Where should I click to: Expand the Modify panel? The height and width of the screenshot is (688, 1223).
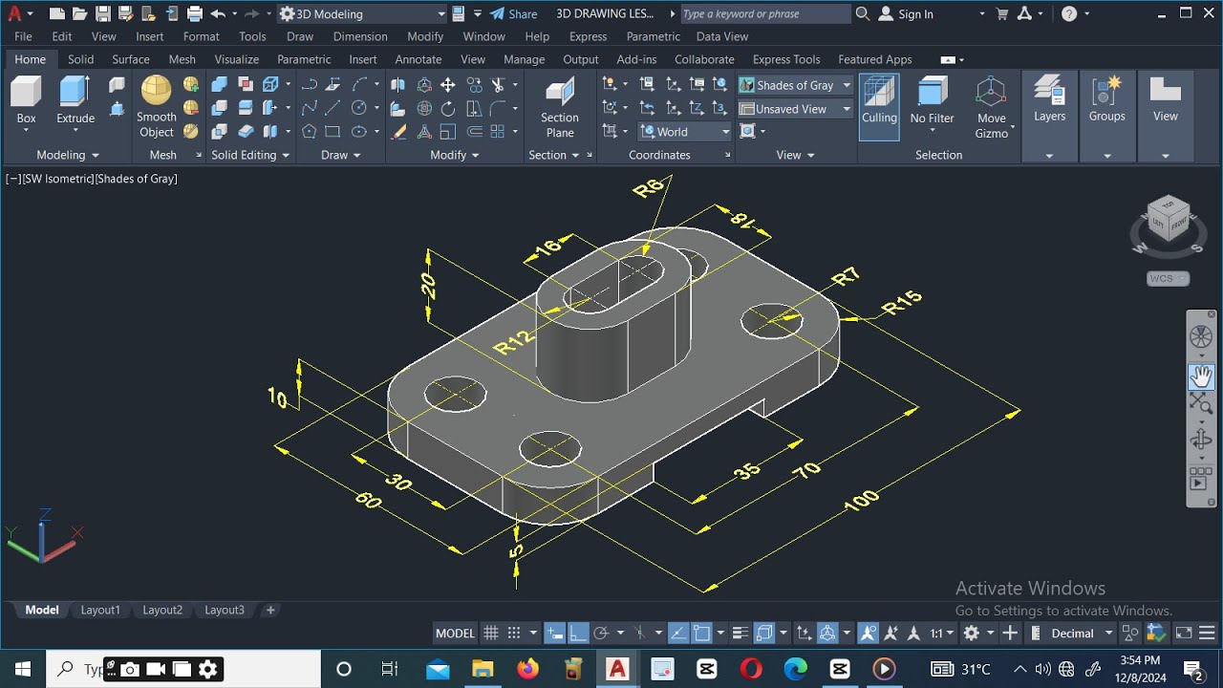tap(456, 155)
